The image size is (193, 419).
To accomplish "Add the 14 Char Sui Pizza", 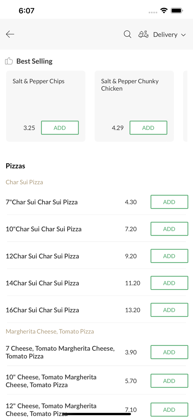I will [x=169, y=283].
